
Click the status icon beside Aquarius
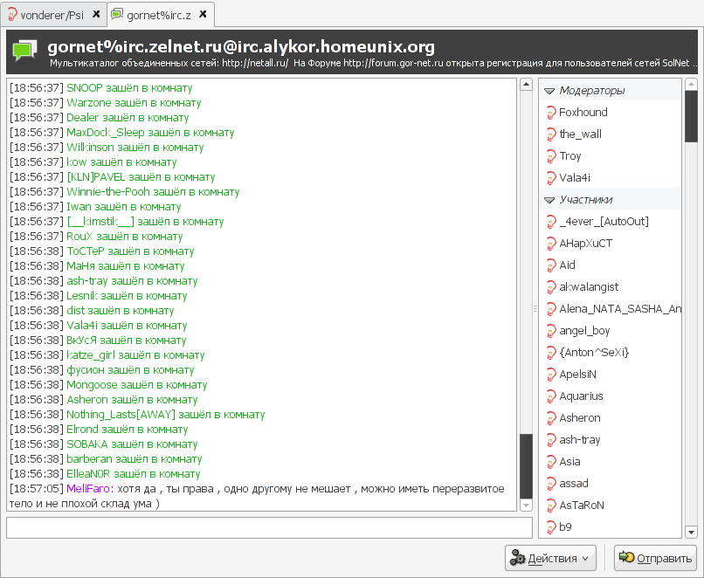point(550,396)
